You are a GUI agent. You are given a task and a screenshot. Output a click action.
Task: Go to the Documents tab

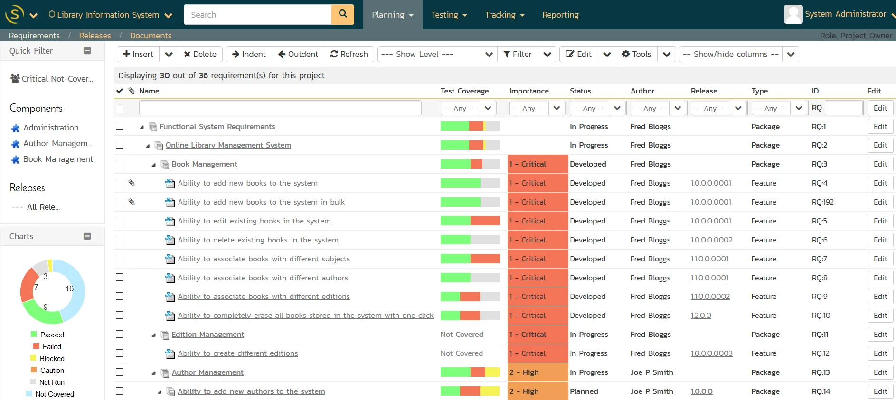[151, 36]
